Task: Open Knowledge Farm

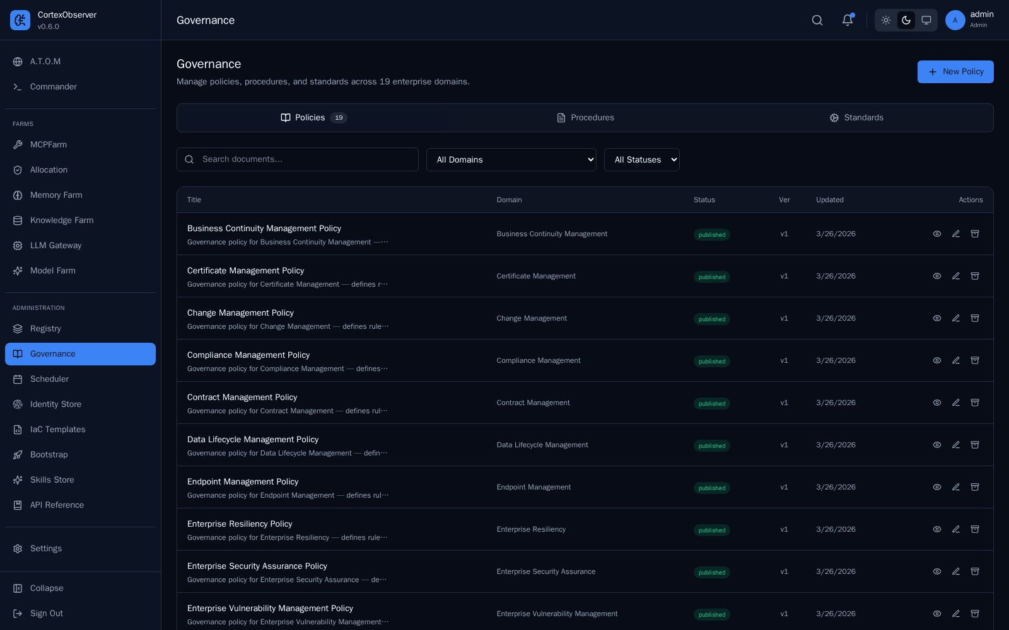Action: click(x=80, y=220)
